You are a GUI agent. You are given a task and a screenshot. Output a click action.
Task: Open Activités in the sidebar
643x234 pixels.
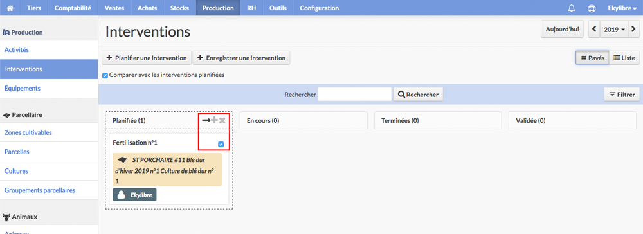click(49, 50)
